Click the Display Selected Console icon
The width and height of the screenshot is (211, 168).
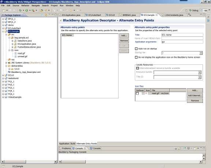(x=189, y=148)
